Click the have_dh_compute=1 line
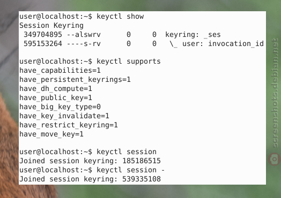 (x=56, y=89)
